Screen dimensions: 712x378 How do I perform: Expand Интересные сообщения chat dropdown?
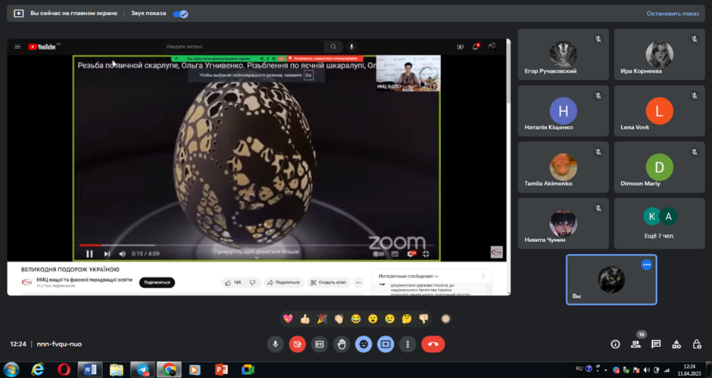pos(409,276)
